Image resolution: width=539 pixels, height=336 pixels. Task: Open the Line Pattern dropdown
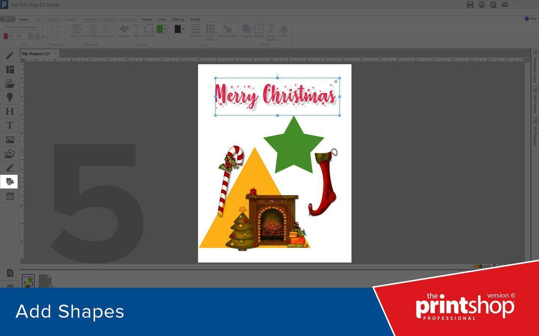point(210,31)
